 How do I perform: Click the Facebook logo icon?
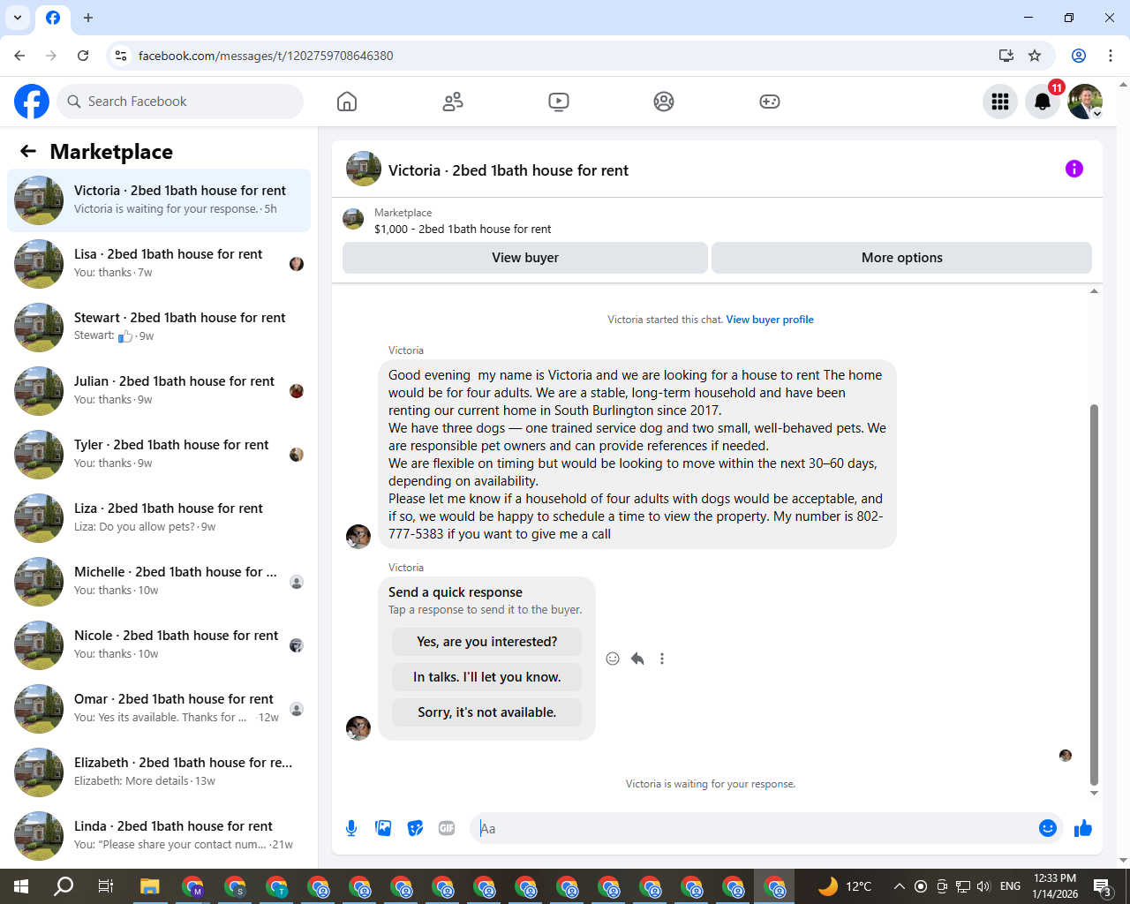point(32,102)
